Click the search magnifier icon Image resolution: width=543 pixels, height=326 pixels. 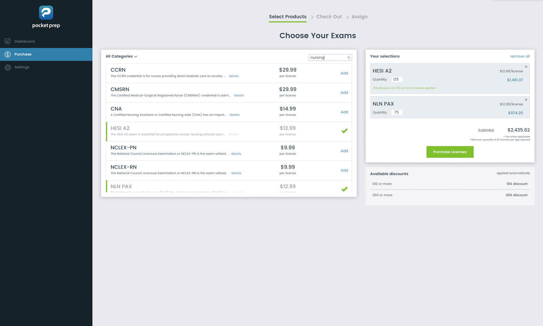(349, 58)
